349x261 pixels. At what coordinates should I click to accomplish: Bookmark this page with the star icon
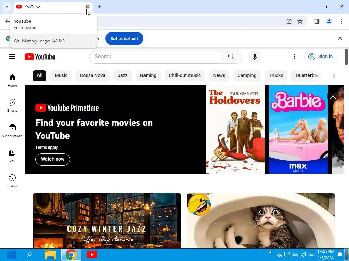pos(300,21)
